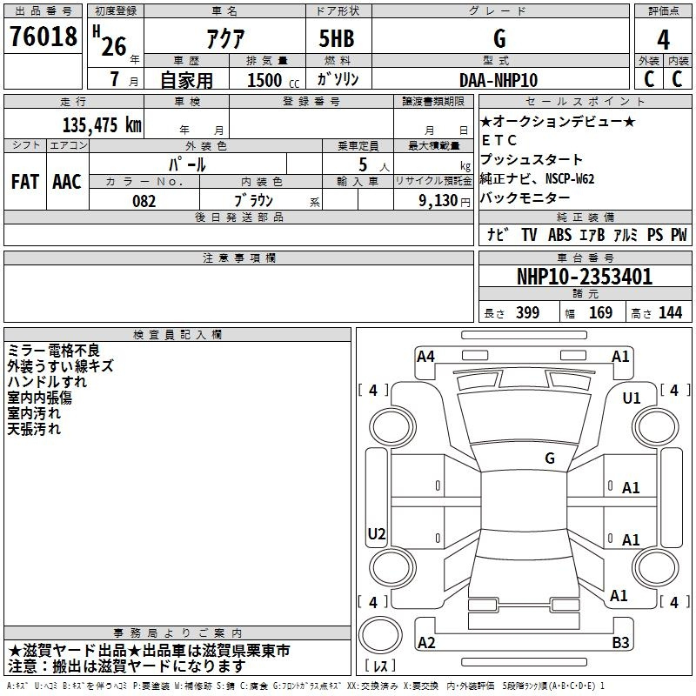
Task: Click the FAT shift value
Action: (25, 182)
